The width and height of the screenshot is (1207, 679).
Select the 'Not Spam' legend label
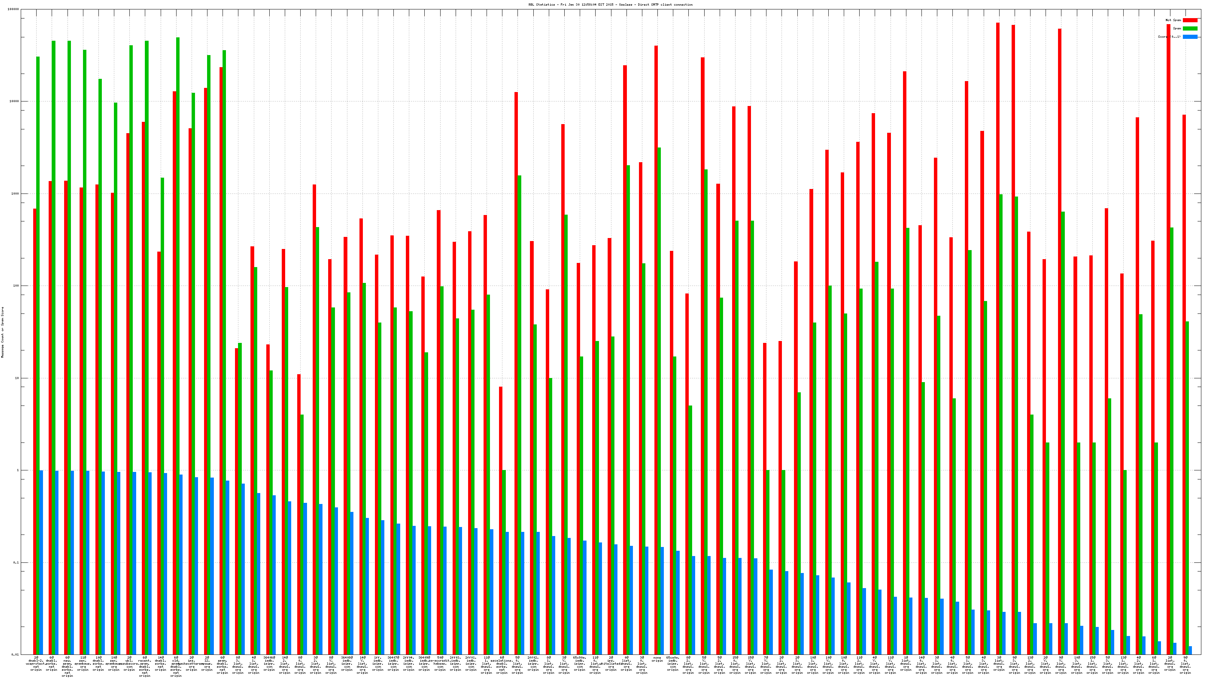click(1173, 20)
